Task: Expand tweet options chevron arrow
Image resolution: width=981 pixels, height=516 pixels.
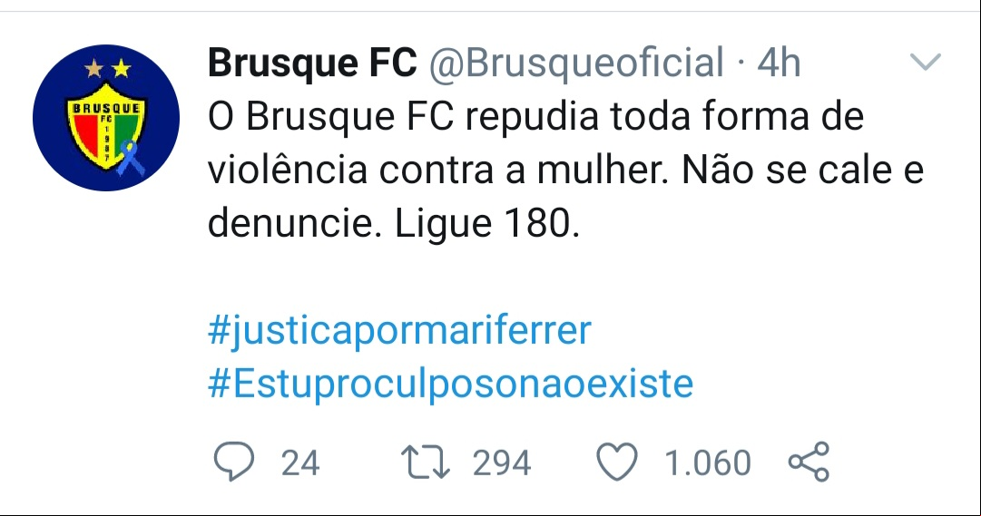Action: point(926,62)
